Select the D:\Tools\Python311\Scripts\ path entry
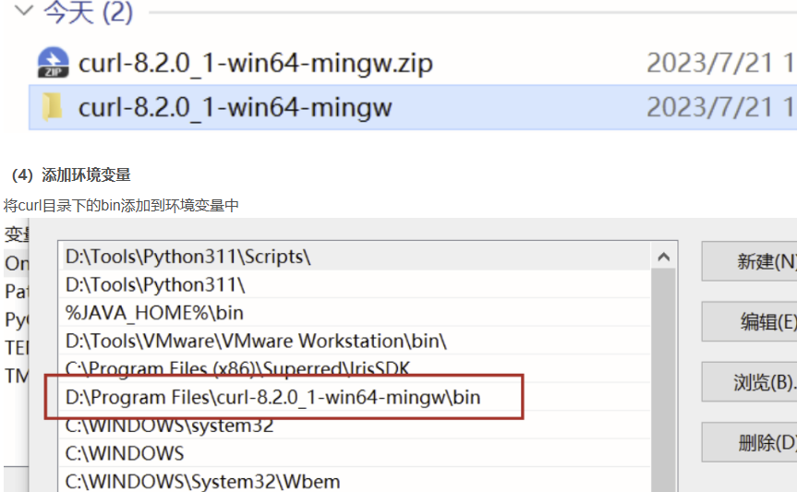Image resolution: width=797 pixels, height=492 pixels. click(188, 258)
